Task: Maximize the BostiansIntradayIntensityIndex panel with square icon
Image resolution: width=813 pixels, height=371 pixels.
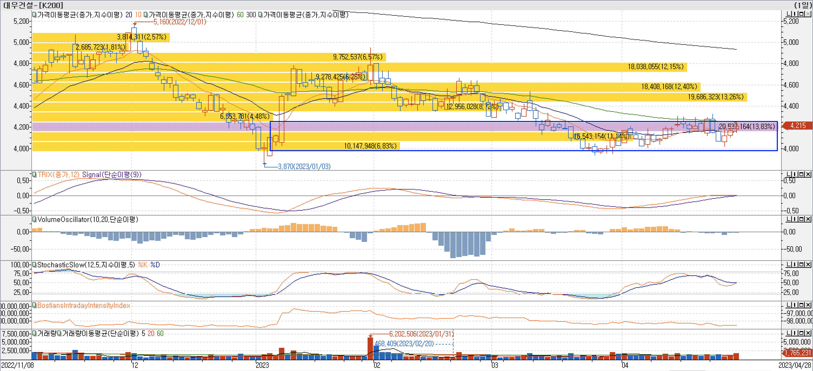Action: click(x=802, y=305)
